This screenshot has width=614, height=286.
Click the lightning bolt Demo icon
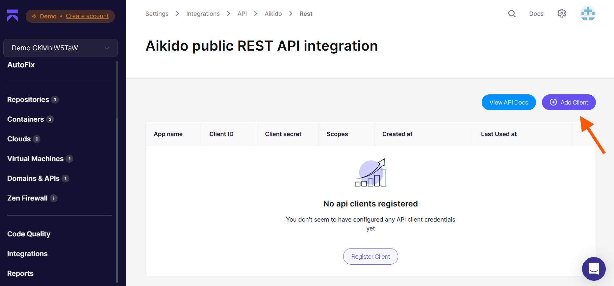coord(34,16)
